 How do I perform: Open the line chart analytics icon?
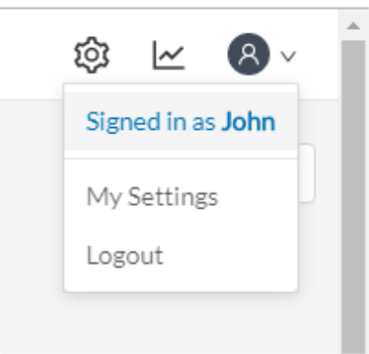coord(168,54)
